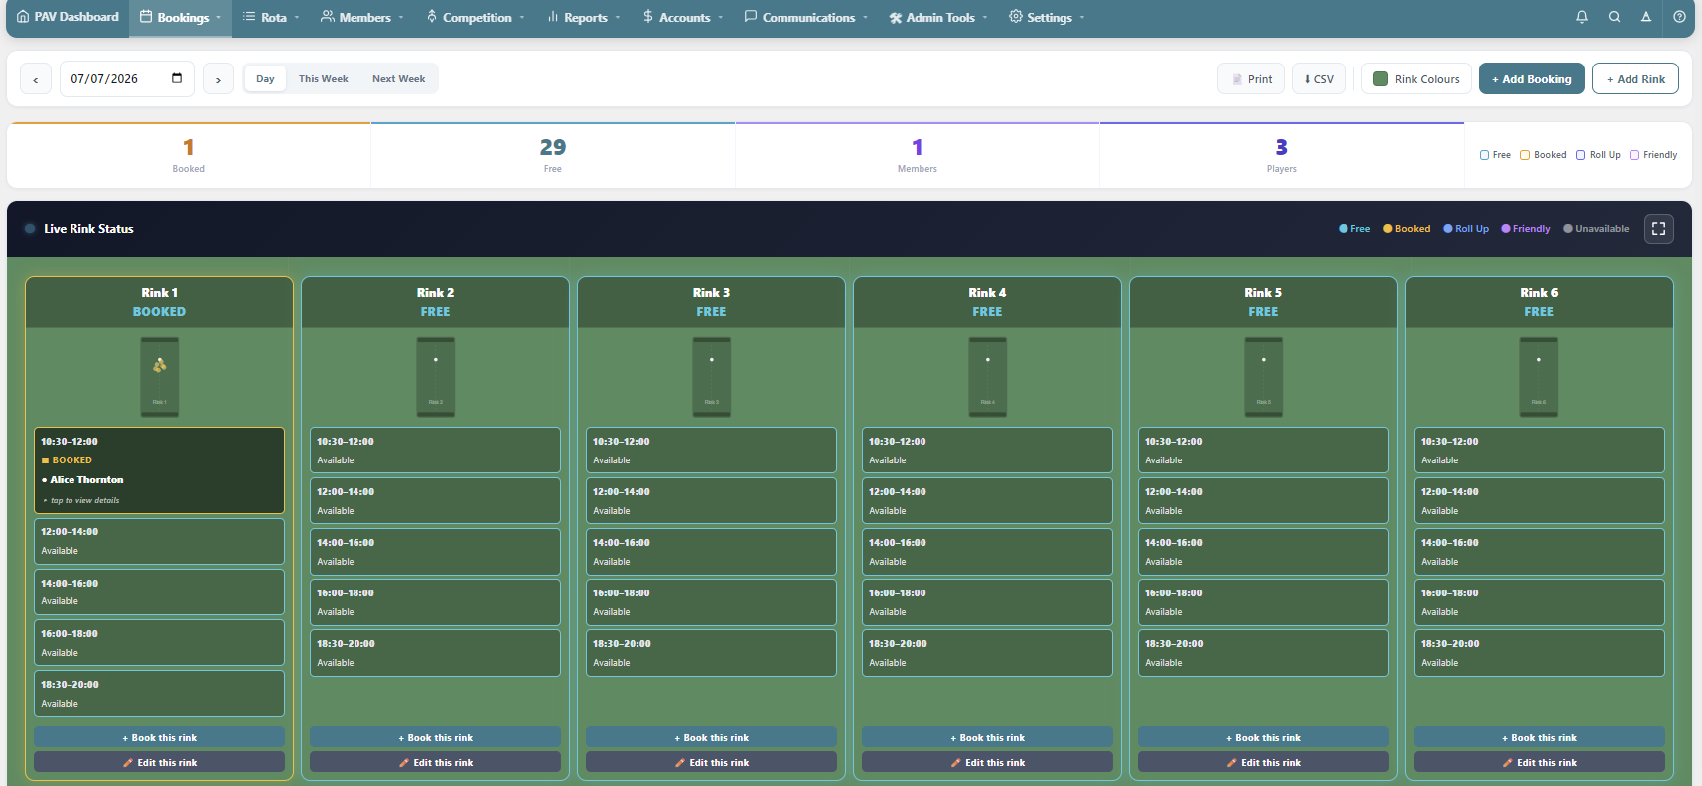Viewport: 1702px width, 786px height.
Task: Download bookings as CSV
Action: pyautogui.click(x=1319, y=79)
